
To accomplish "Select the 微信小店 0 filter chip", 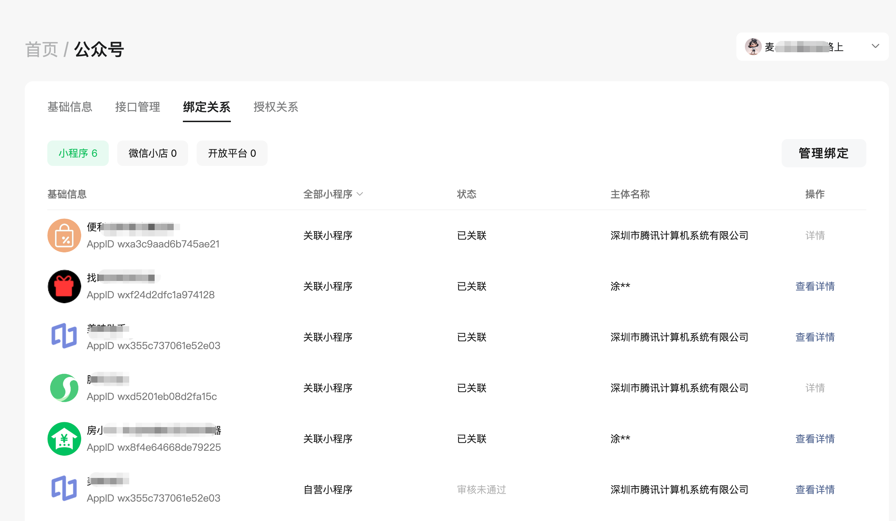I will point(152,153).
